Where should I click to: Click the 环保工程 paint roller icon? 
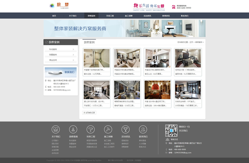[x=91, y=129]
